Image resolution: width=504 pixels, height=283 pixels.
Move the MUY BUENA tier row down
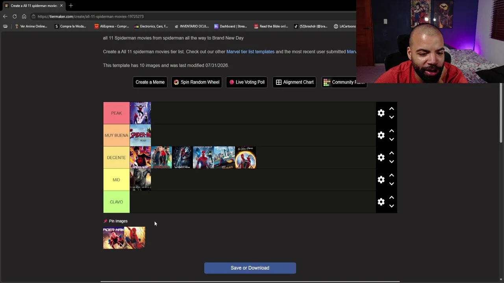pos(391,139)
